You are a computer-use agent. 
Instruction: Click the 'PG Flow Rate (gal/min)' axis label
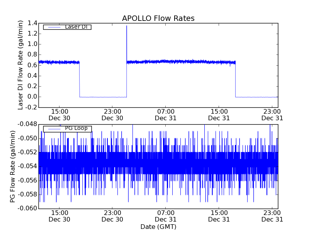[x=13, y=167]
